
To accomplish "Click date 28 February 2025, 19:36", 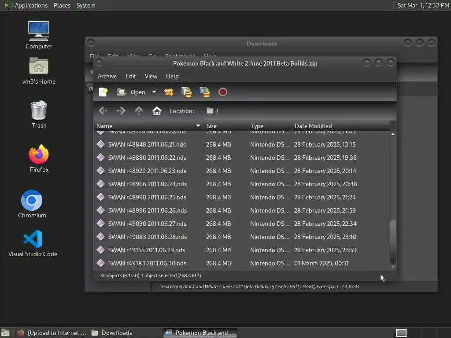I will pos(325,158).
